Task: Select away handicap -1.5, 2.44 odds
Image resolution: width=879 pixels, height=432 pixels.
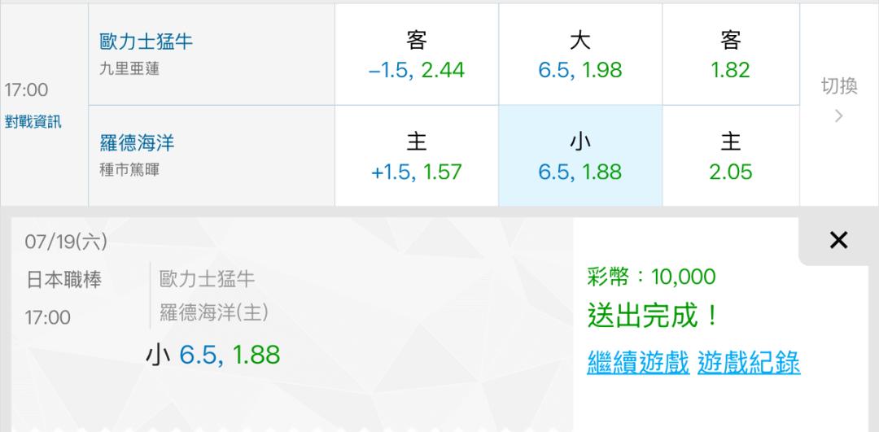Action: click(417, 55)
